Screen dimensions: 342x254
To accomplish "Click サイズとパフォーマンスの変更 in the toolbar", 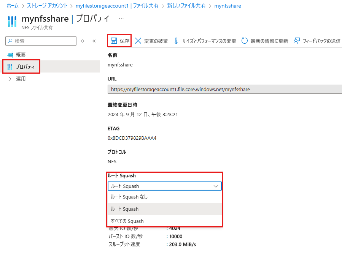I will pos(209,41).
